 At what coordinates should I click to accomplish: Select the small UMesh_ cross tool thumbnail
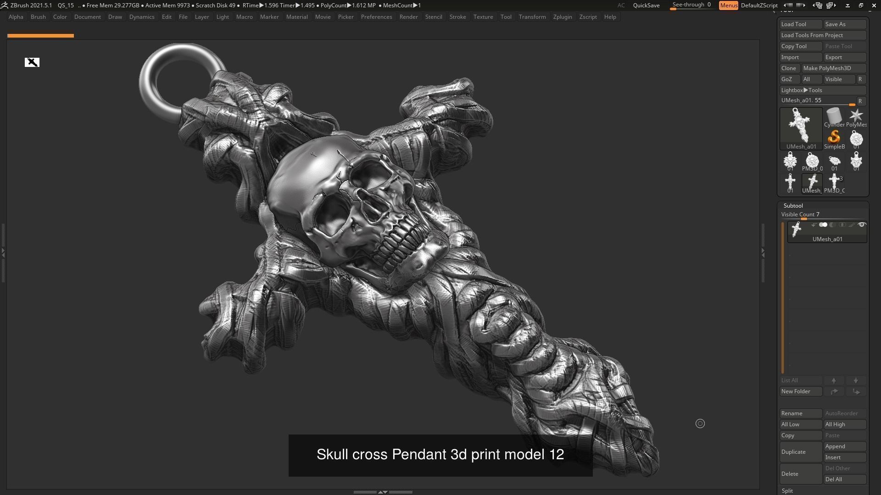click(x=812, y=184)
